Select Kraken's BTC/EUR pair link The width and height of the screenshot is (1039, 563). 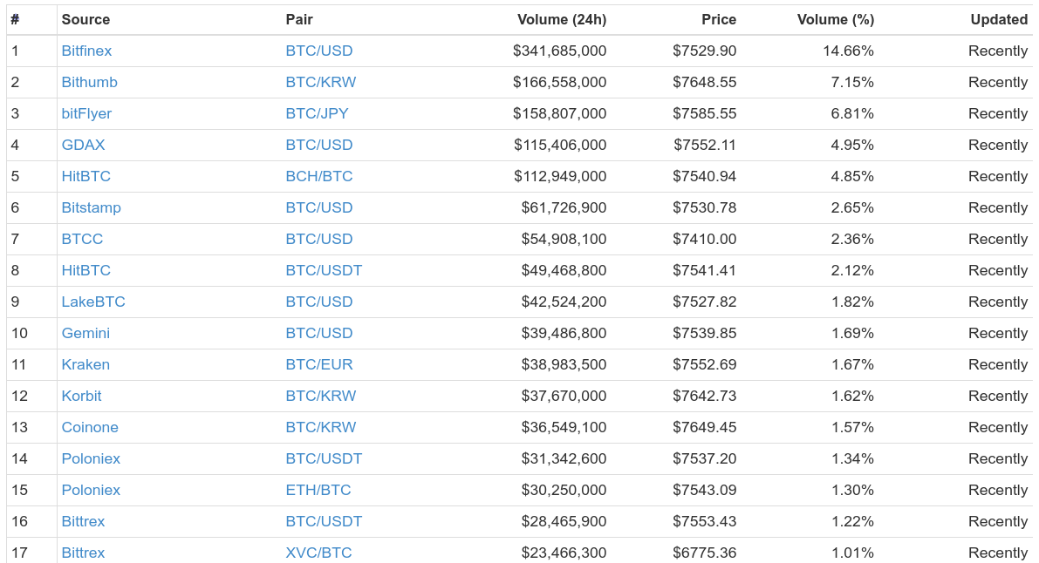click(318, 364)
